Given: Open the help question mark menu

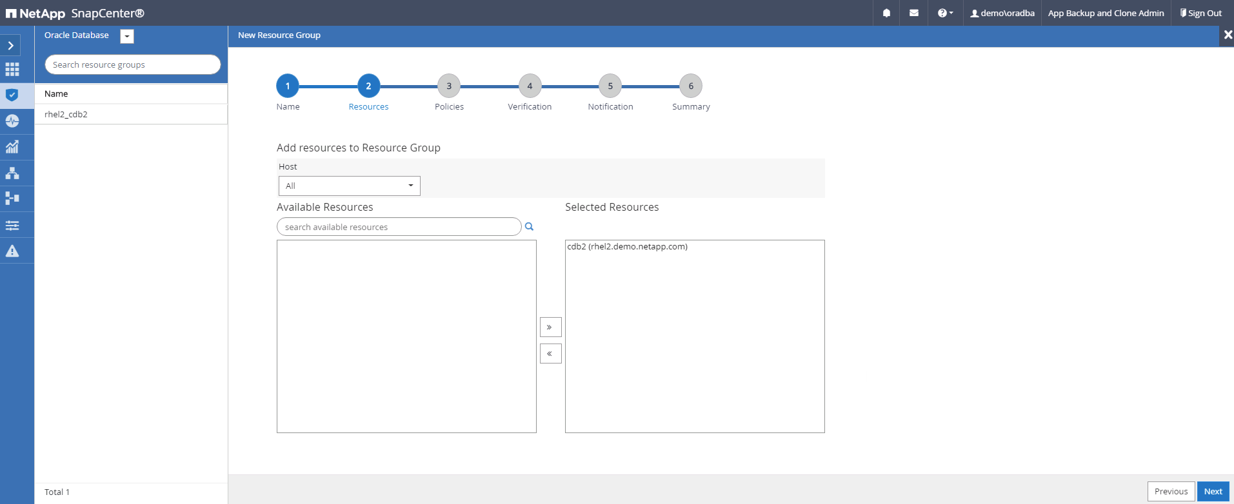Looking at the screenshot, I should [945, 13].
